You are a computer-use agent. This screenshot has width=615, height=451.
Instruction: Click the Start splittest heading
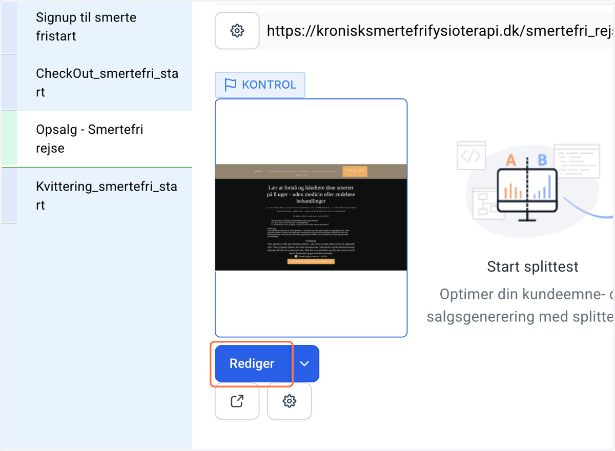click(532, 266)
